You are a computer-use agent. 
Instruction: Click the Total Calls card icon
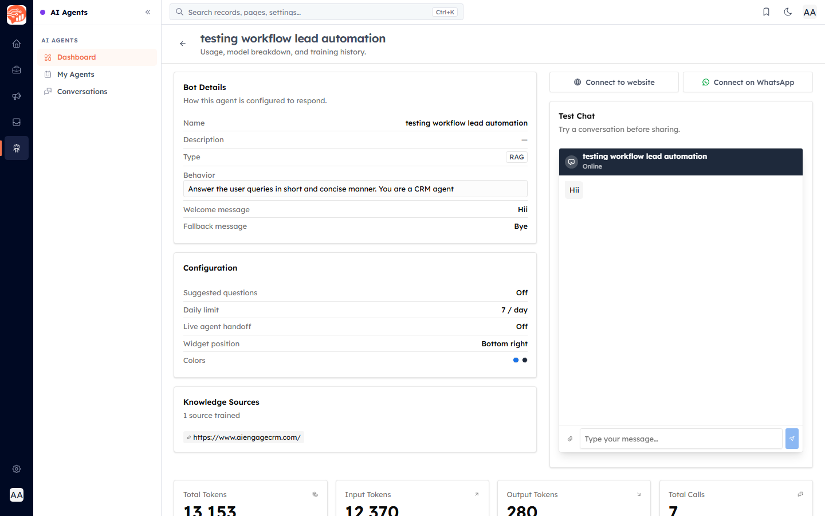point(800,494)
